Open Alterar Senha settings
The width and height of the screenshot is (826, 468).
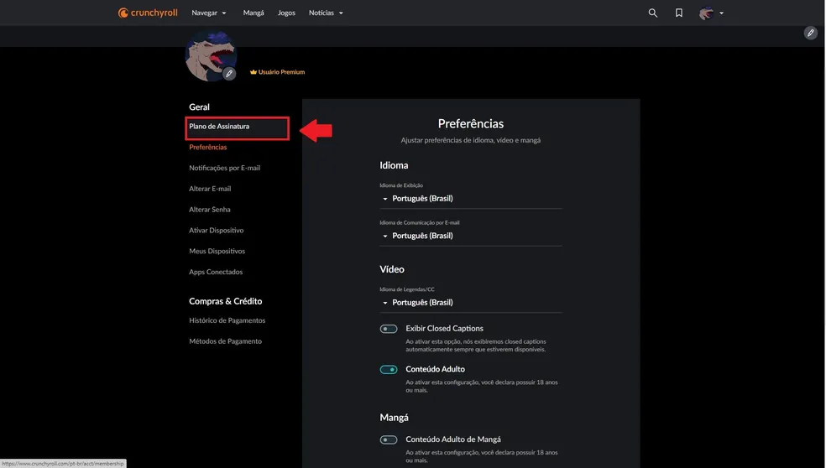(x=210, y=210)
